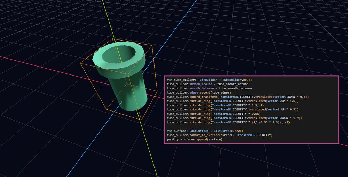Click the 'var tube_builder: TubeBuilder' code line
The height and width of the screenshot is (177, 348).
coord(210,80)
